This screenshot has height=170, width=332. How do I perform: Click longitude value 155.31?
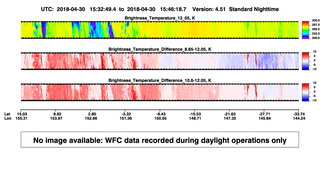[x=22, y=118]
